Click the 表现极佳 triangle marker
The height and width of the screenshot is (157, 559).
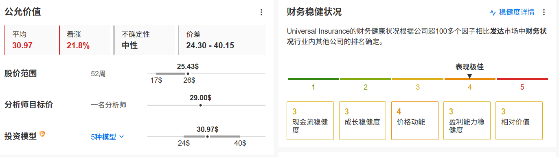click(469, 76)
